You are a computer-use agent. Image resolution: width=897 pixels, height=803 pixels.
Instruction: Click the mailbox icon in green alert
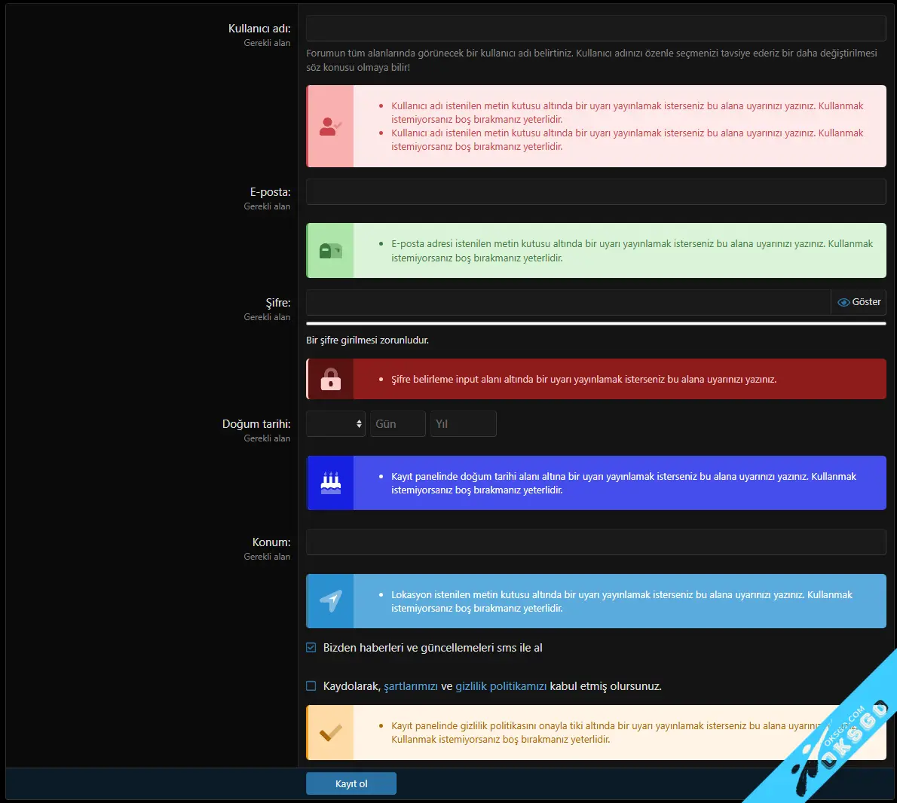coord(330,251)
